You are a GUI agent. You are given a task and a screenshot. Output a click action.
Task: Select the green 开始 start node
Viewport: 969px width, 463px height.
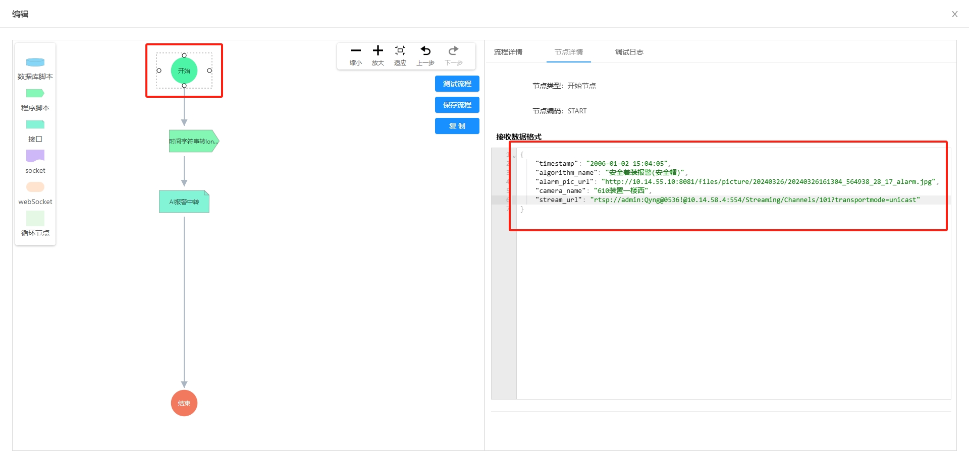(x=184, y=71)
